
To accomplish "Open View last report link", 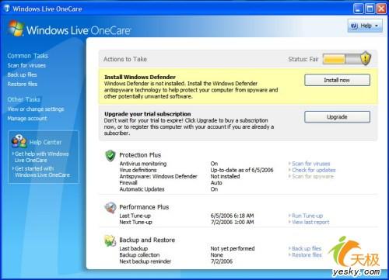I will pos(310,222).
